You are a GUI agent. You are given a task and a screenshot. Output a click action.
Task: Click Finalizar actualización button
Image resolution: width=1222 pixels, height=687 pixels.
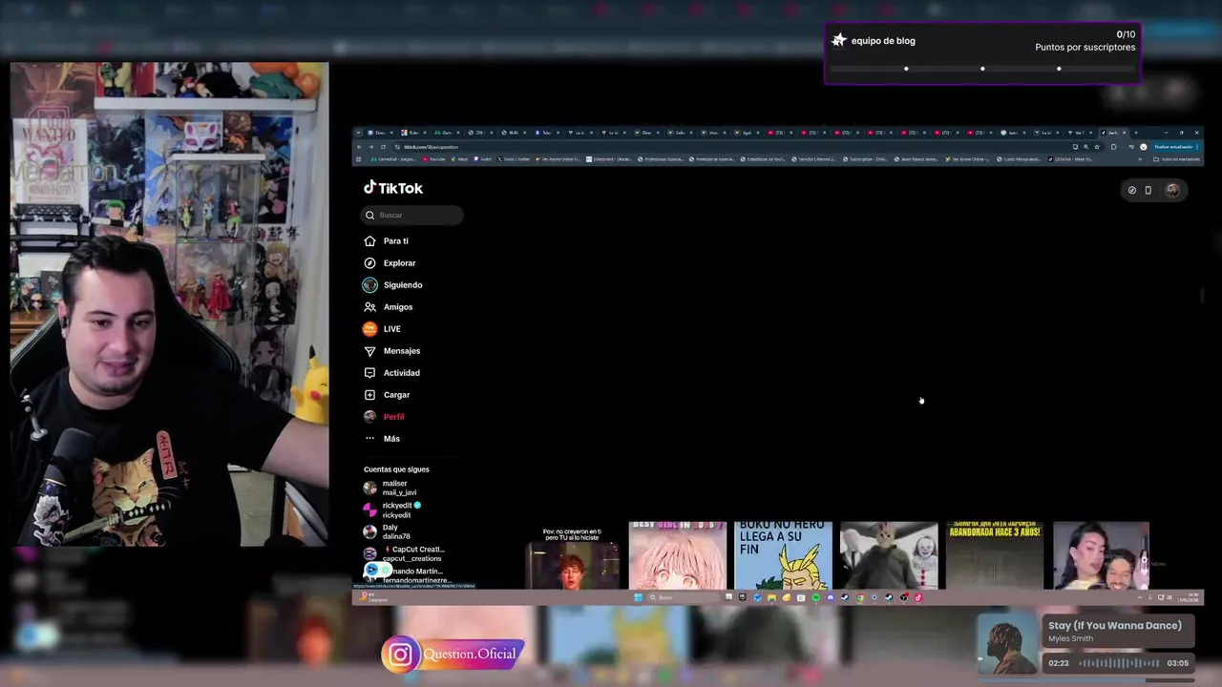click(1175, 147)
